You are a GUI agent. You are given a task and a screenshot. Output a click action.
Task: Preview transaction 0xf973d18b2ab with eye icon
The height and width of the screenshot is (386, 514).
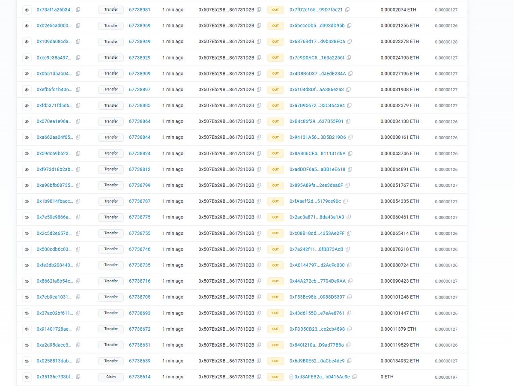[x=27, y=169]
